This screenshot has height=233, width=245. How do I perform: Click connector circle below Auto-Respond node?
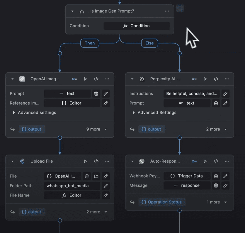click(x=180, y=211)
